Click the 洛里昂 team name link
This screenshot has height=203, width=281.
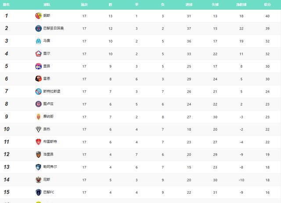click(48, 154)
